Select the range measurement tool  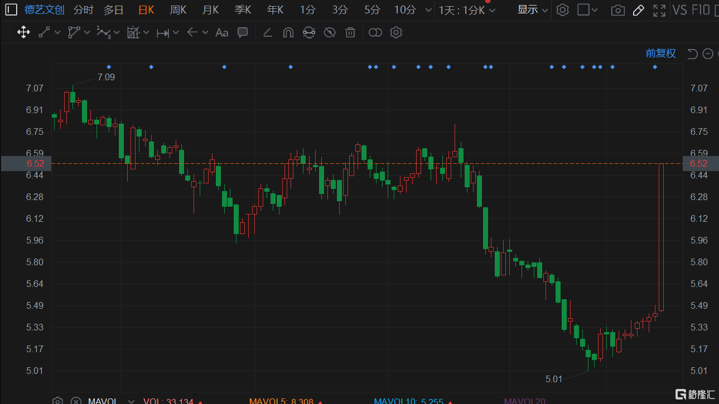163,33
